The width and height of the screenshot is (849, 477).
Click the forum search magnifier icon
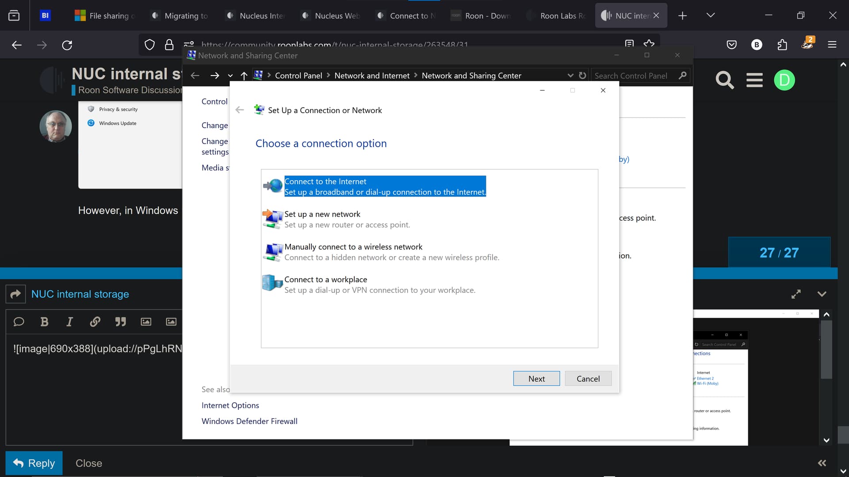coord(724,80)
